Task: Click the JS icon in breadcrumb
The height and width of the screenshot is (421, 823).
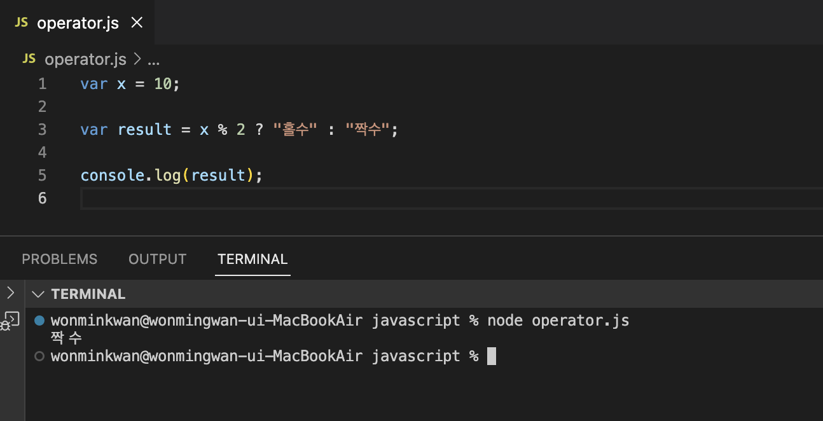Action: click(x=29, y=59)
